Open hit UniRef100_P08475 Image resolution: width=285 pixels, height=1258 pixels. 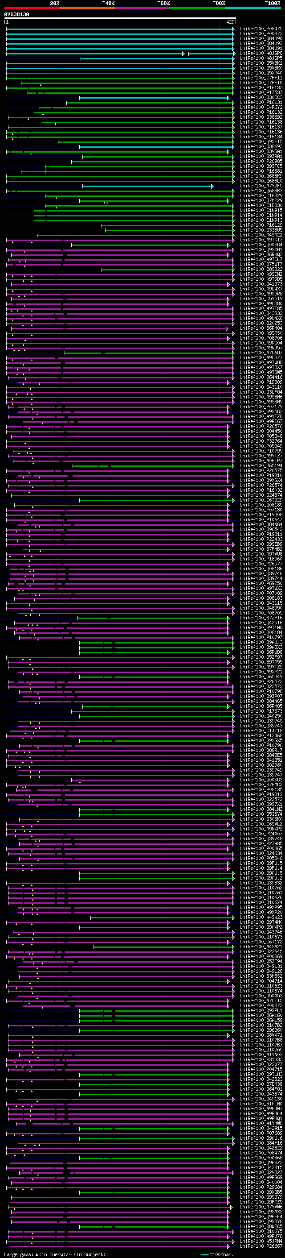(x=261, y=29)
